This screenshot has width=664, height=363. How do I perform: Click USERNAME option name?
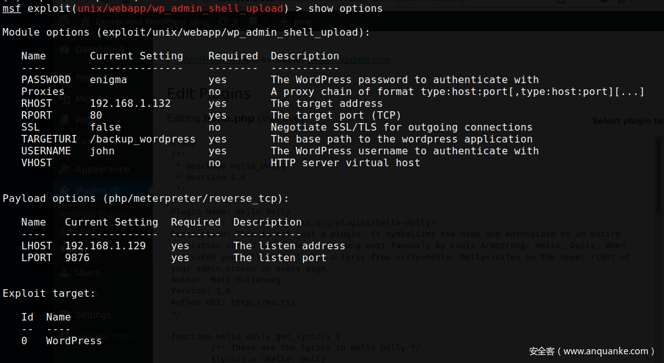point(46,151)
